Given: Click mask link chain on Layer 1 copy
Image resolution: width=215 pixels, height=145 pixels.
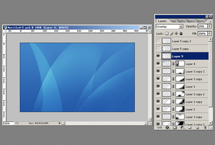Looking at the screenshot, I should point(173,117).
